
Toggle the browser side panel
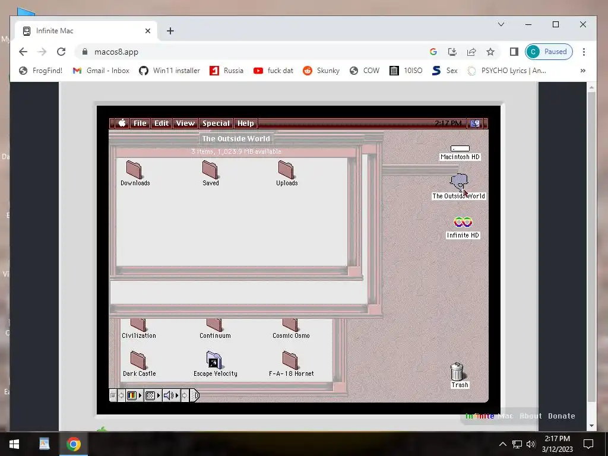click(514, 52)
